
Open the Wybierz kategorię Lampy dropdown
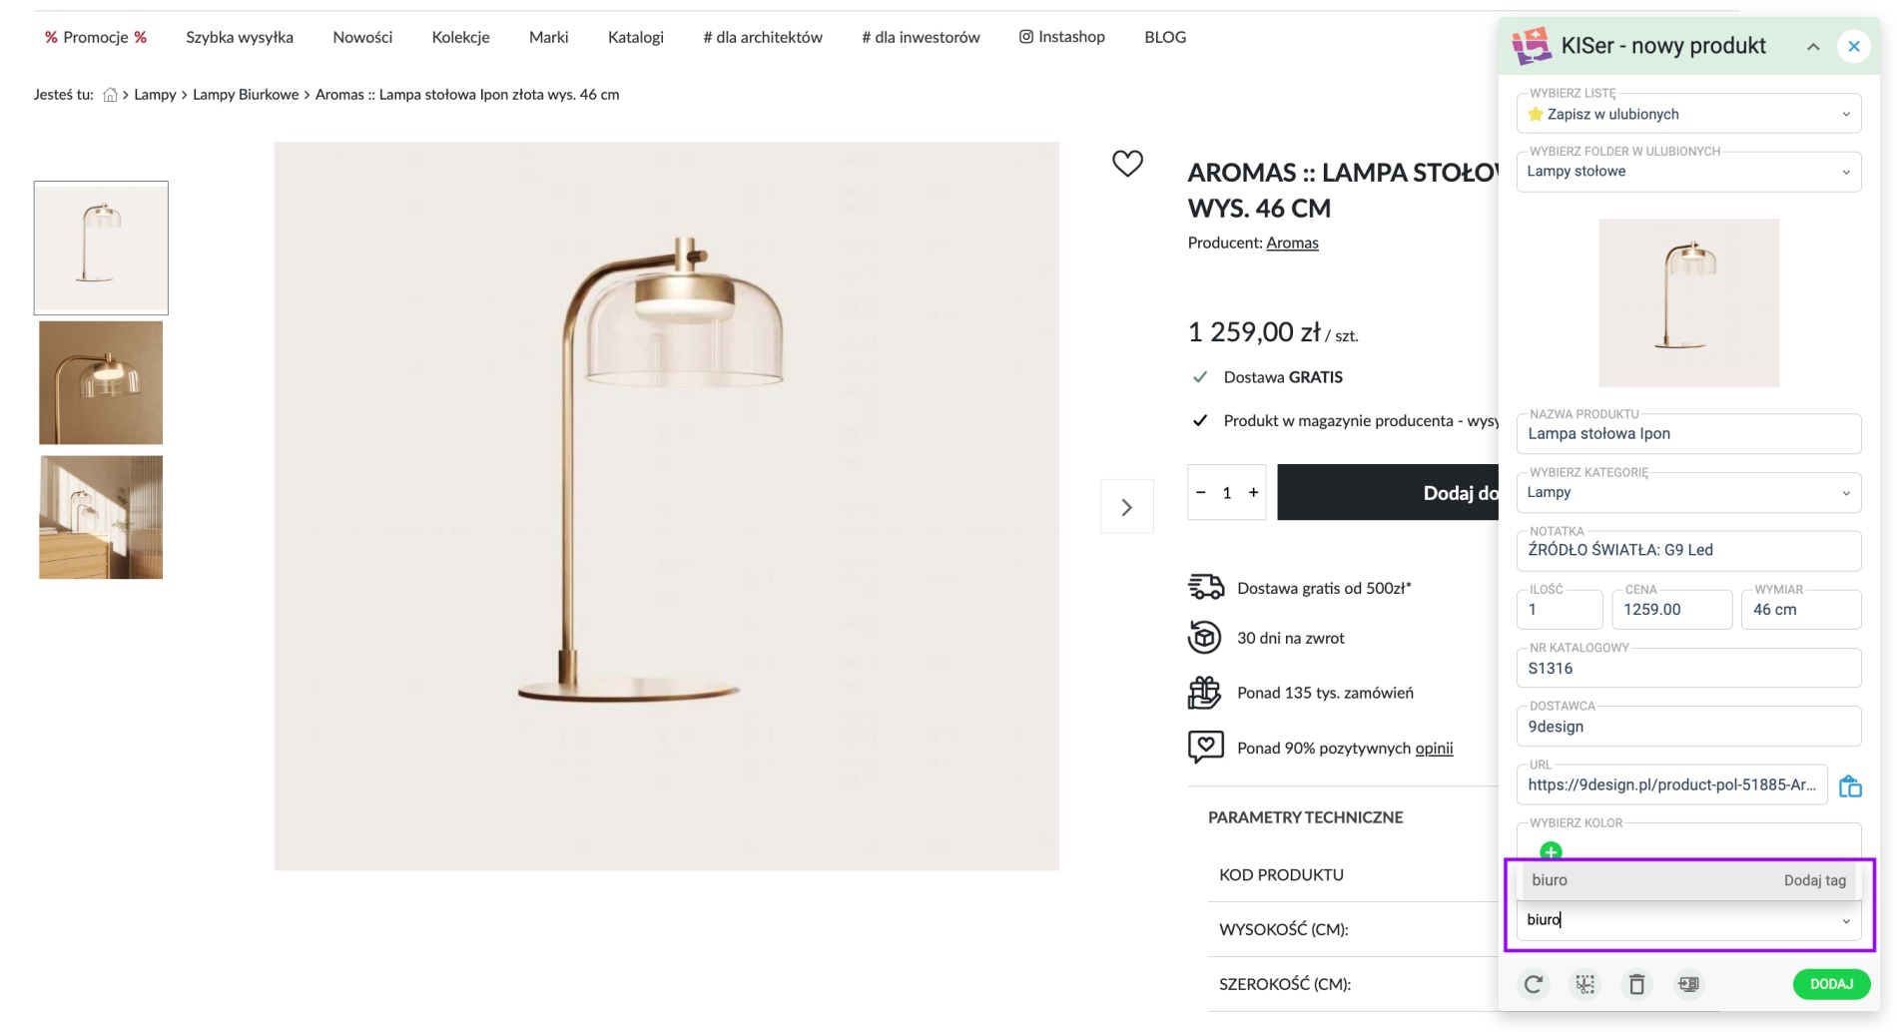point(1688,493)
